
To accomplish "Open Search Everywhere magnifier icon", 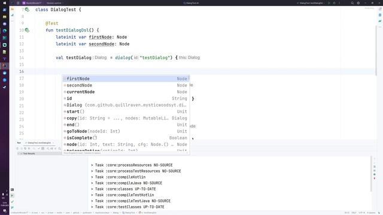I will pyautogui.click(x=352, y=3).
